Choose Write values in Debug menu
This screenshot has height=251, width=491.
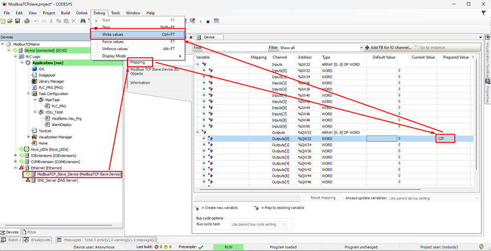pyautogui.click(x=138, y=34)
